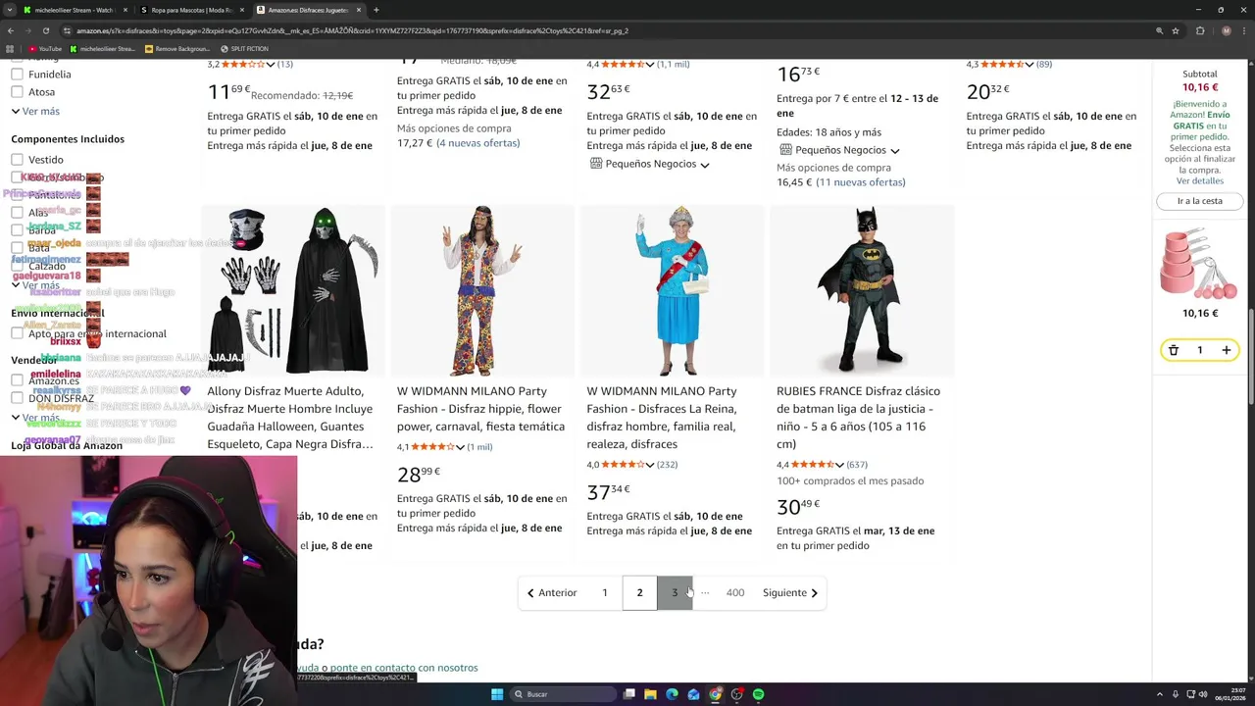Reload the Amazon page
Image resolution: width=1255 pixels, height=706 pixels.
pyautogui.click(x=45, y=30)
